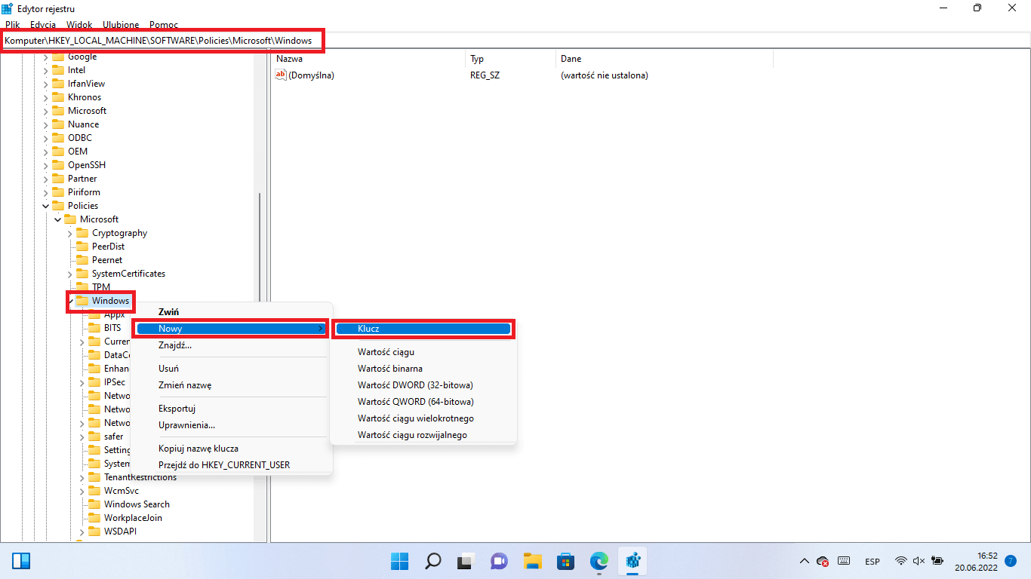Click the registry path address bar

pos(515,40)
